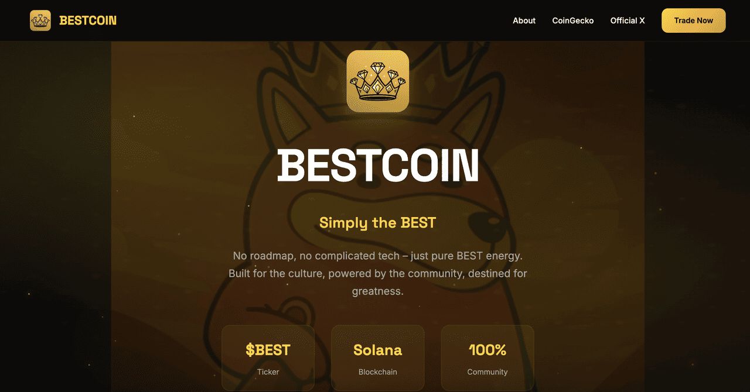The height and width of the screenshot is (392, 750).
Task: Click the No roadmap description paragraph
Action: (378, 273)
